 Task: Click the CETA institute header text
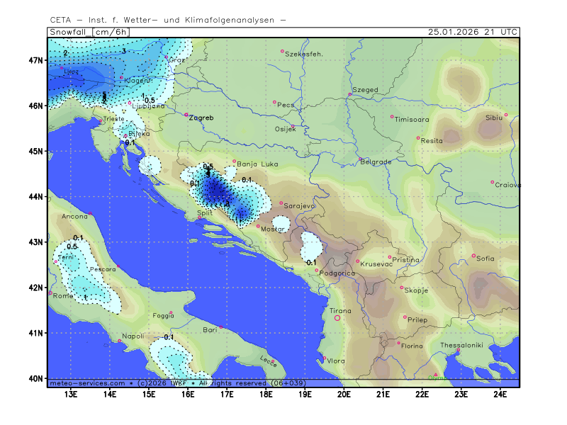168,20
